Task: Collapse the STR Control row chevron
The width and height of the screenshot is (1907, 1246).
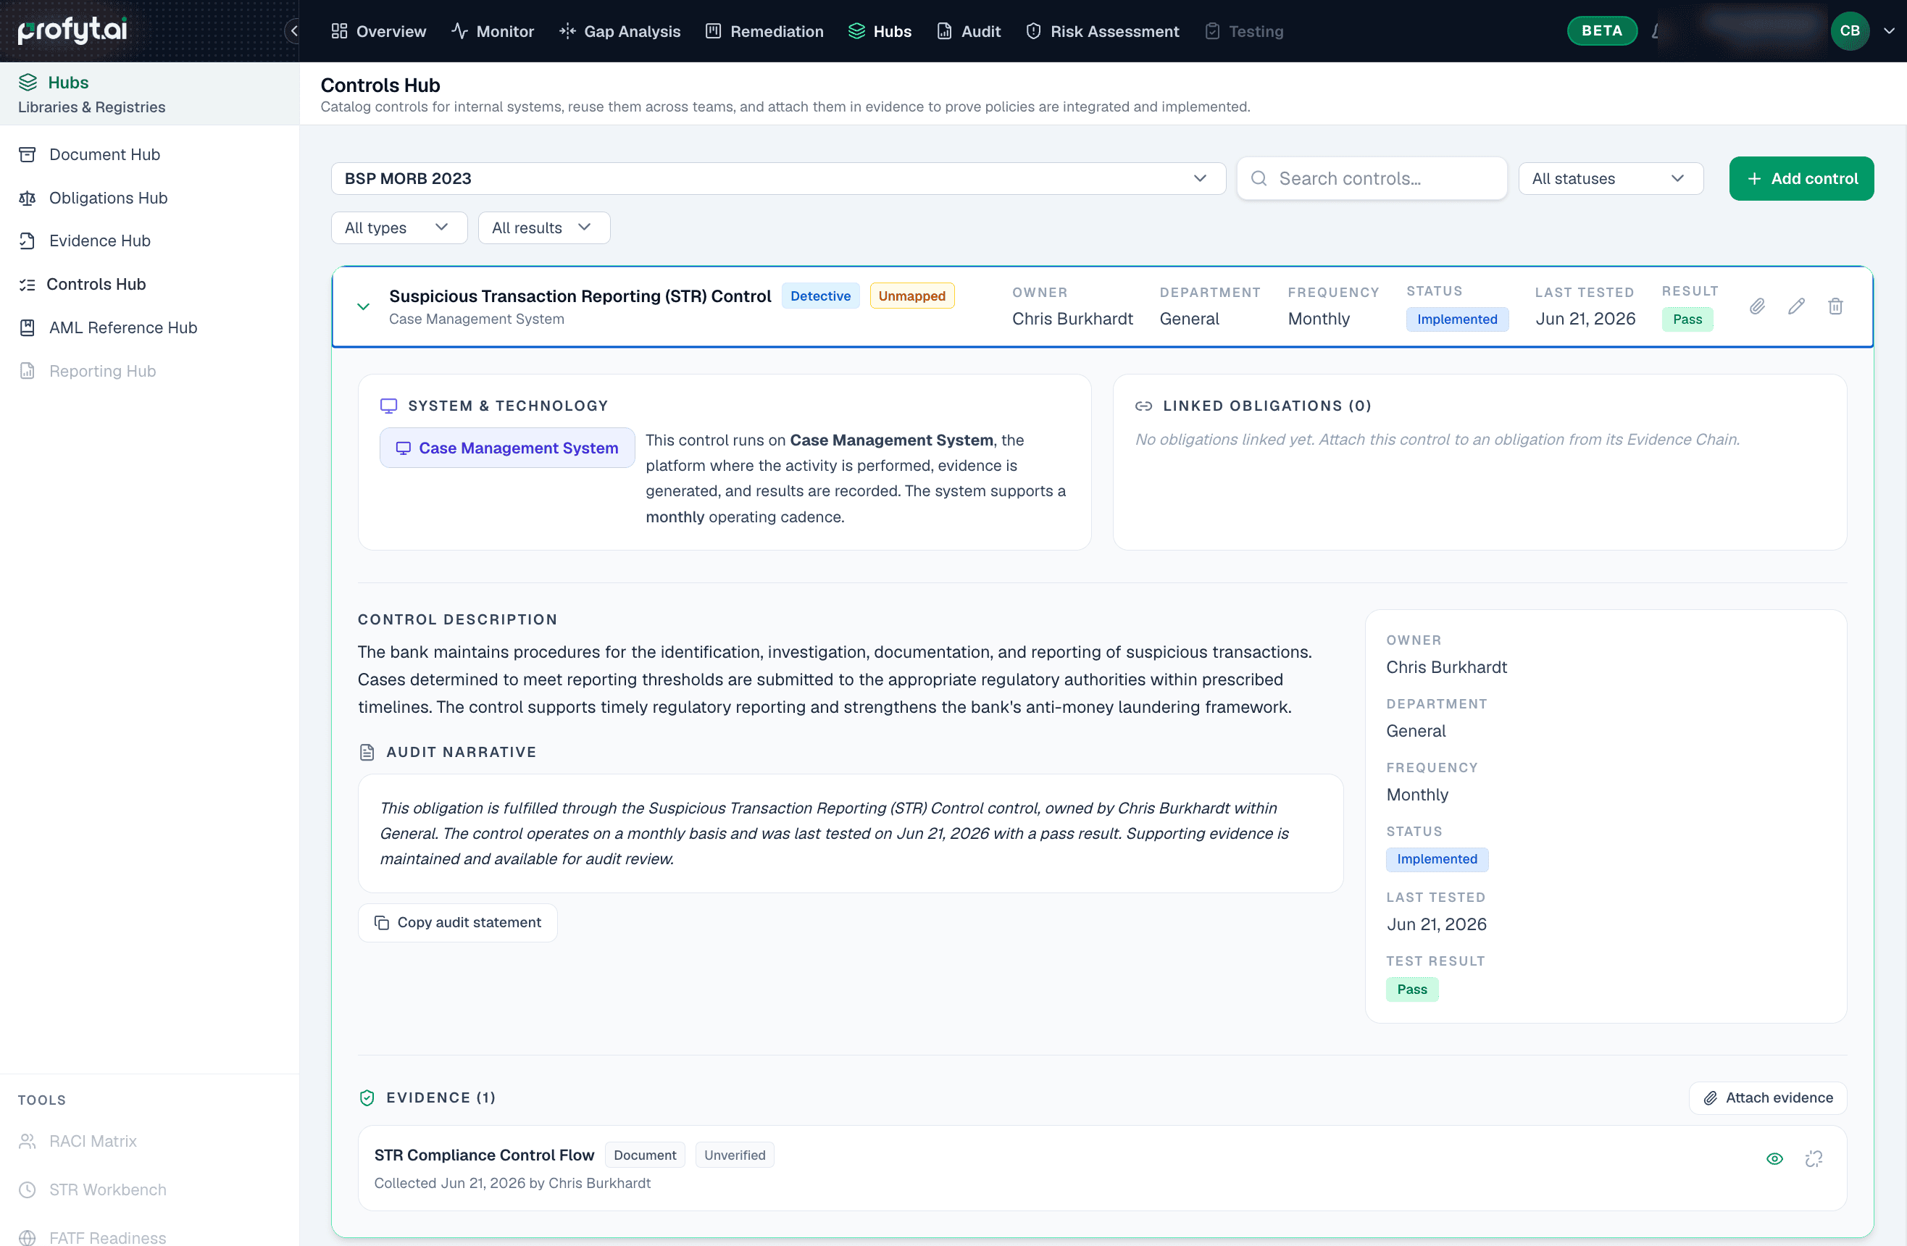Action: tap(363, 306)
